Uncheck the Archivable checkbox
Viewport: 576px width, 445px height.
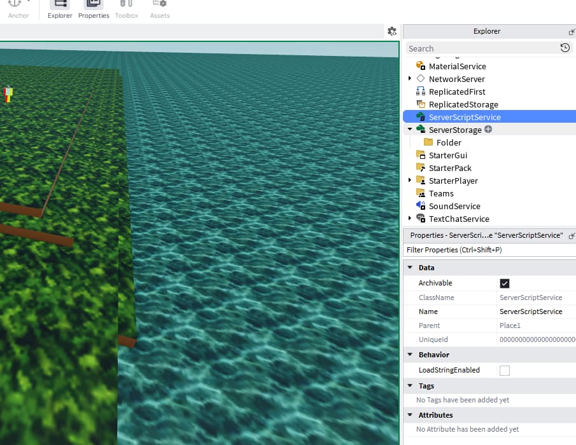click(504, 284)
